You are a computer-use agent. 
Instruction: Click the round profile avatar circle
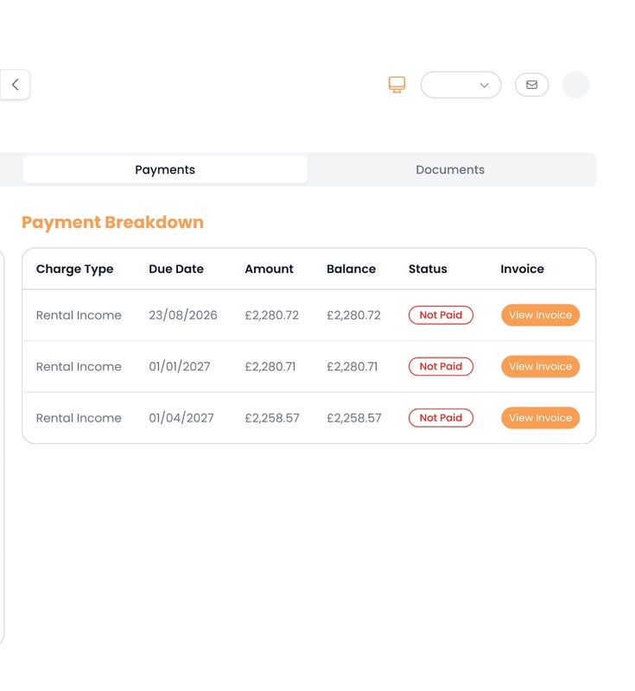575,85
